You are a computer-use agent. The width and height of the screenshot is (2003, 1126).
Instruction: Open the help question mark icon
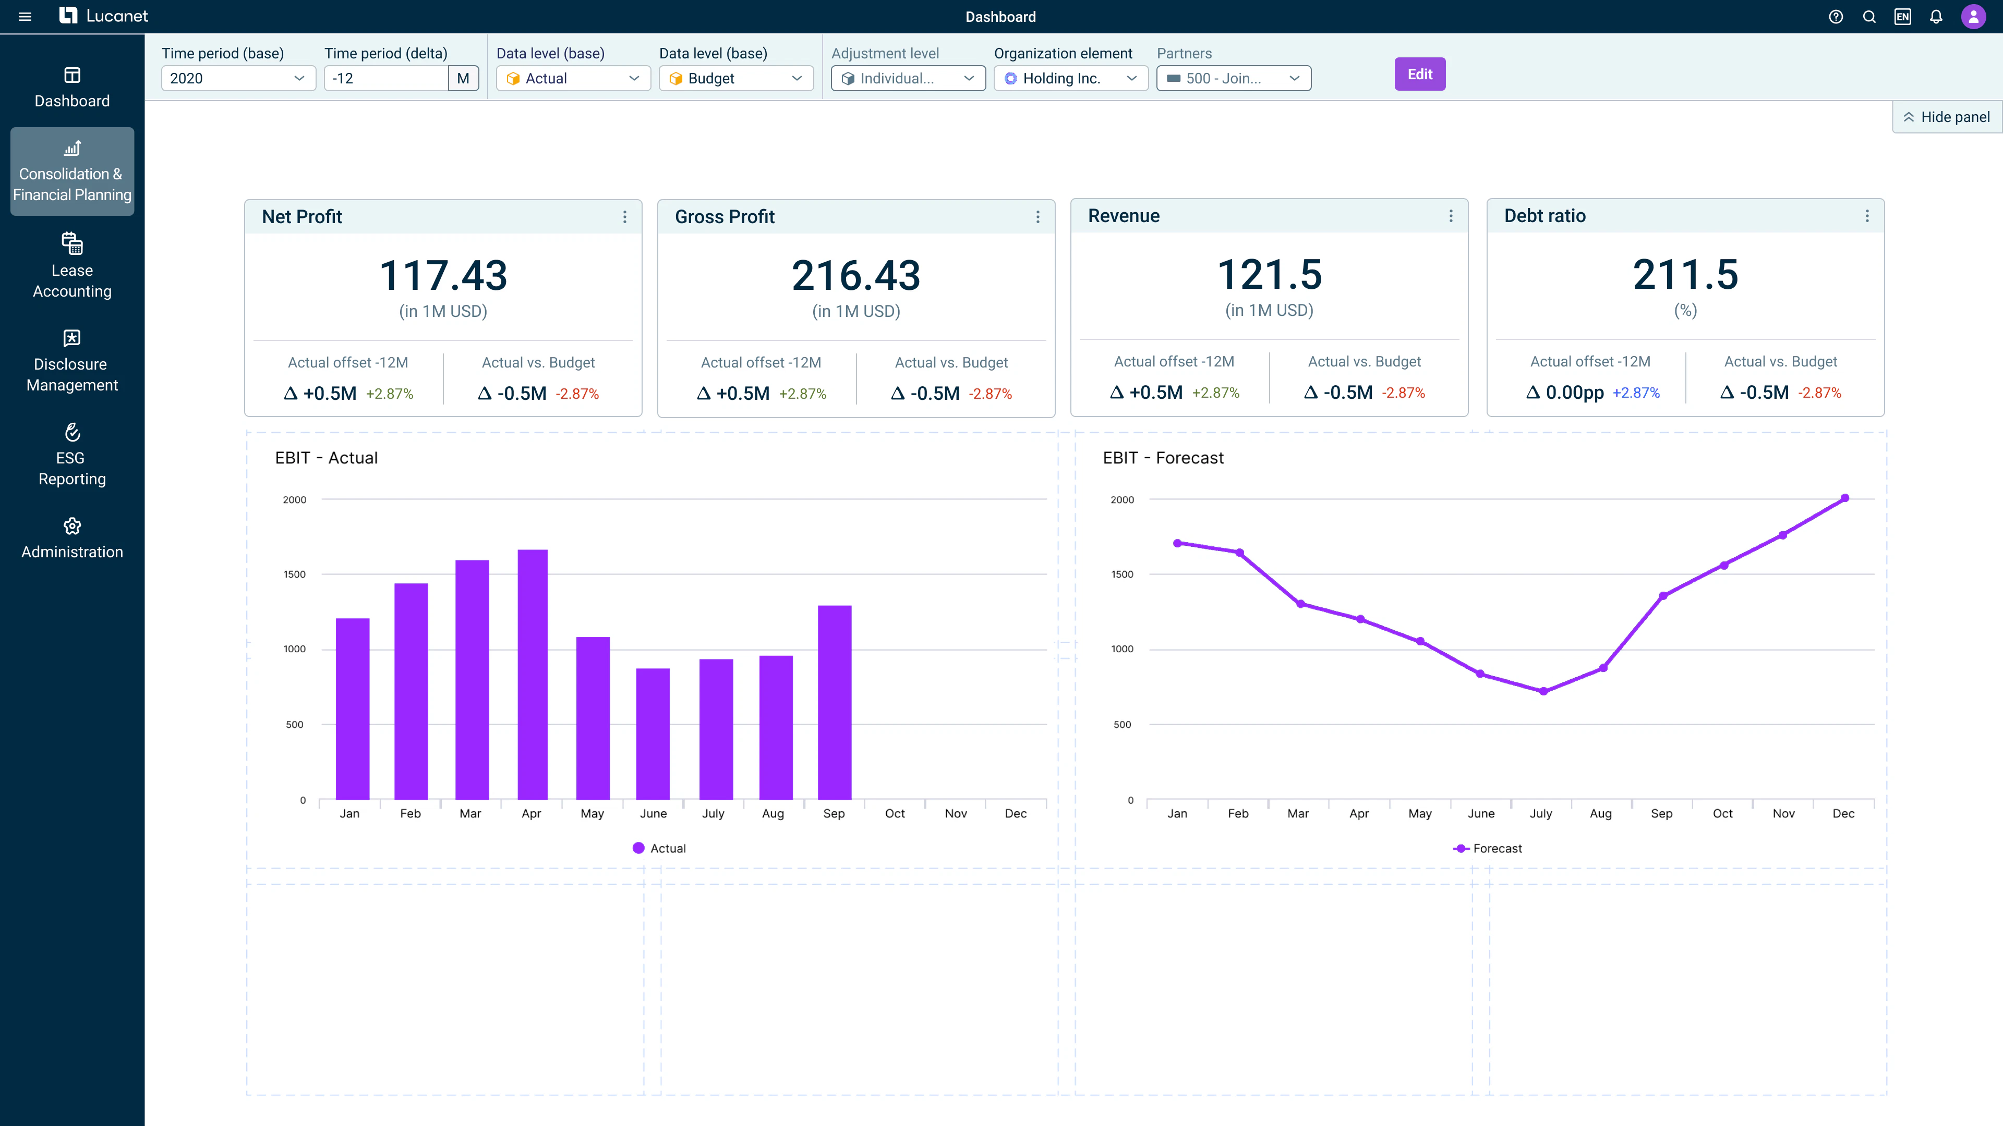coord(1836,16)
